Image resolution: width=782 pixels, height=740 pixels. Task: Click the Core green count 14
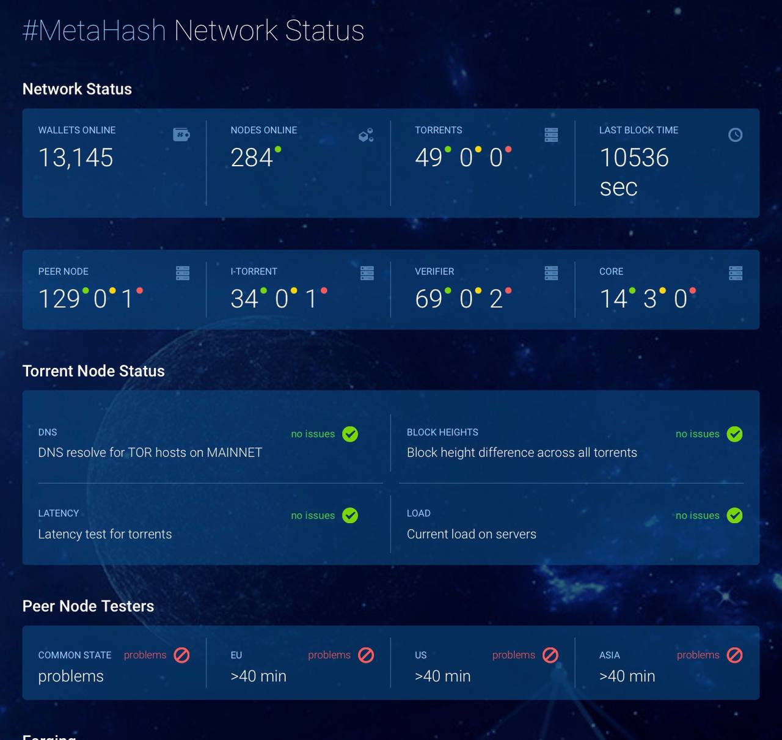pyautogui.click(x=613, y=299)
